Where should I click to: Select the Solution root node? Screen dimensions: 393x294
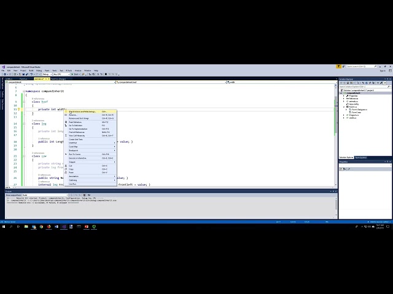pyautogui.click(x=359, y=90)
